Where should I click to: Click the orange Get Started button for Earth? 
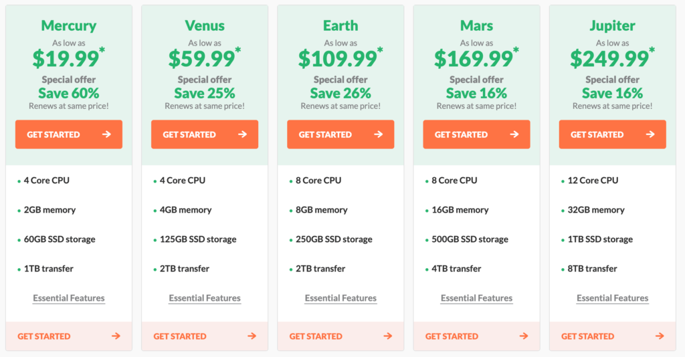click(340, 134)
